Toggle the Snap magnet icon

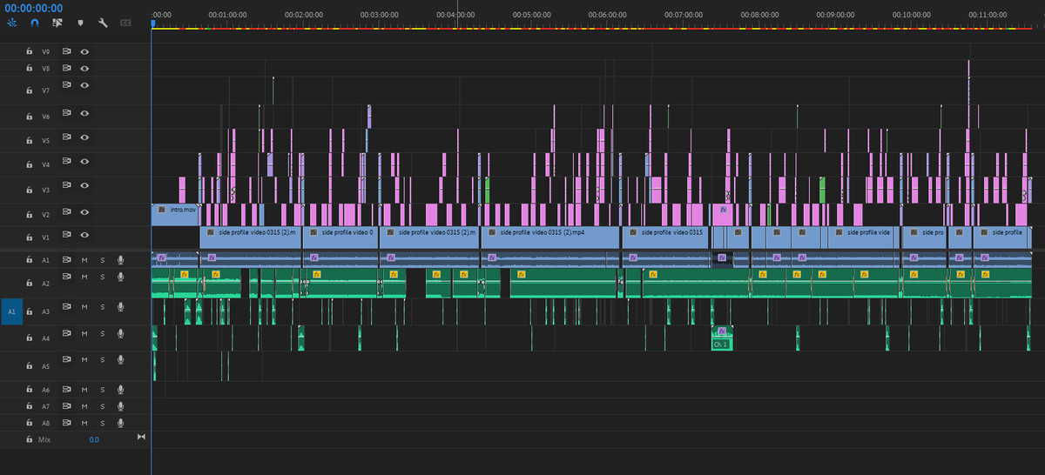pyautogui.click(x=35, y=23)
